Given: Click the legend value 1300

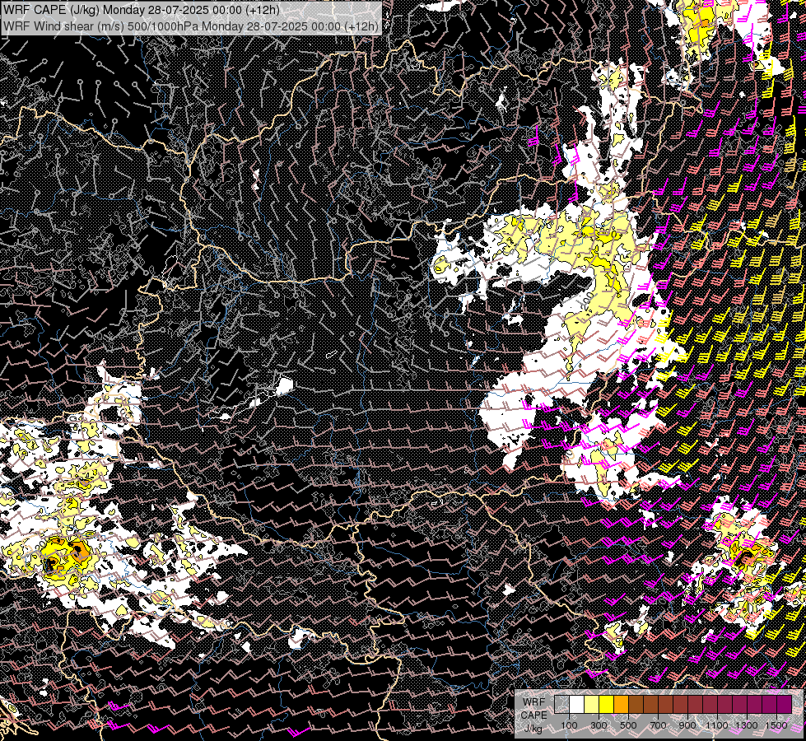Looking at the screenshot, I should point(747,725).
